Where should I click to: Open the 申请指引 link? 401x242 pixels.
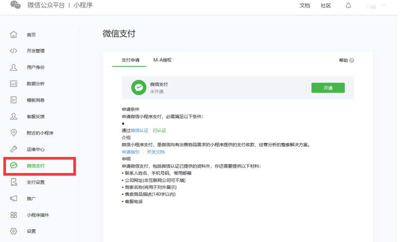[x=131, y=152]
